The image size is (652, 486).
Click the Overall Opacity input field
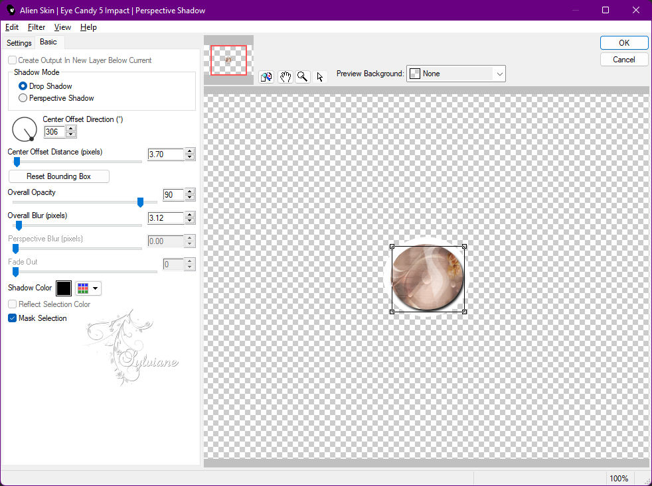(x=173, y=195)
